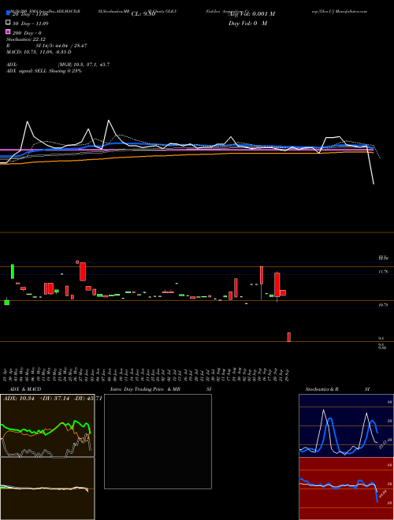
Task: Click the +DY 37.14 reading
Action: tap(53, 399)
